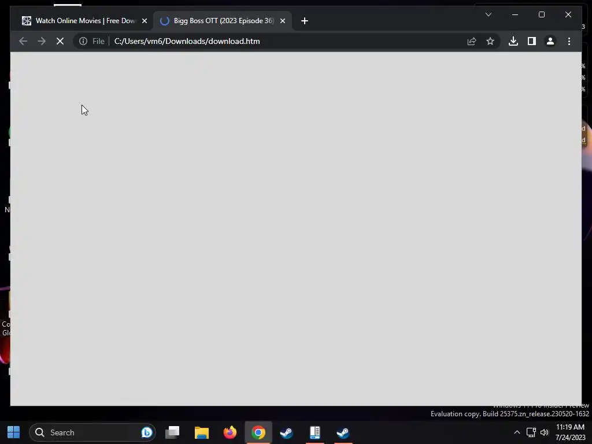The width and height of the screenshot is (592, 444).
Task: Click the address bar with download.htm path
Action: pyautogui.click(x=287, y=41)
